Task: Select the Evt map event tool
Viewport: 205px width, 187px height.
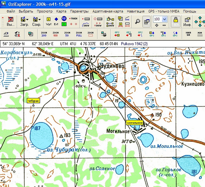Action: coord(56,21)
